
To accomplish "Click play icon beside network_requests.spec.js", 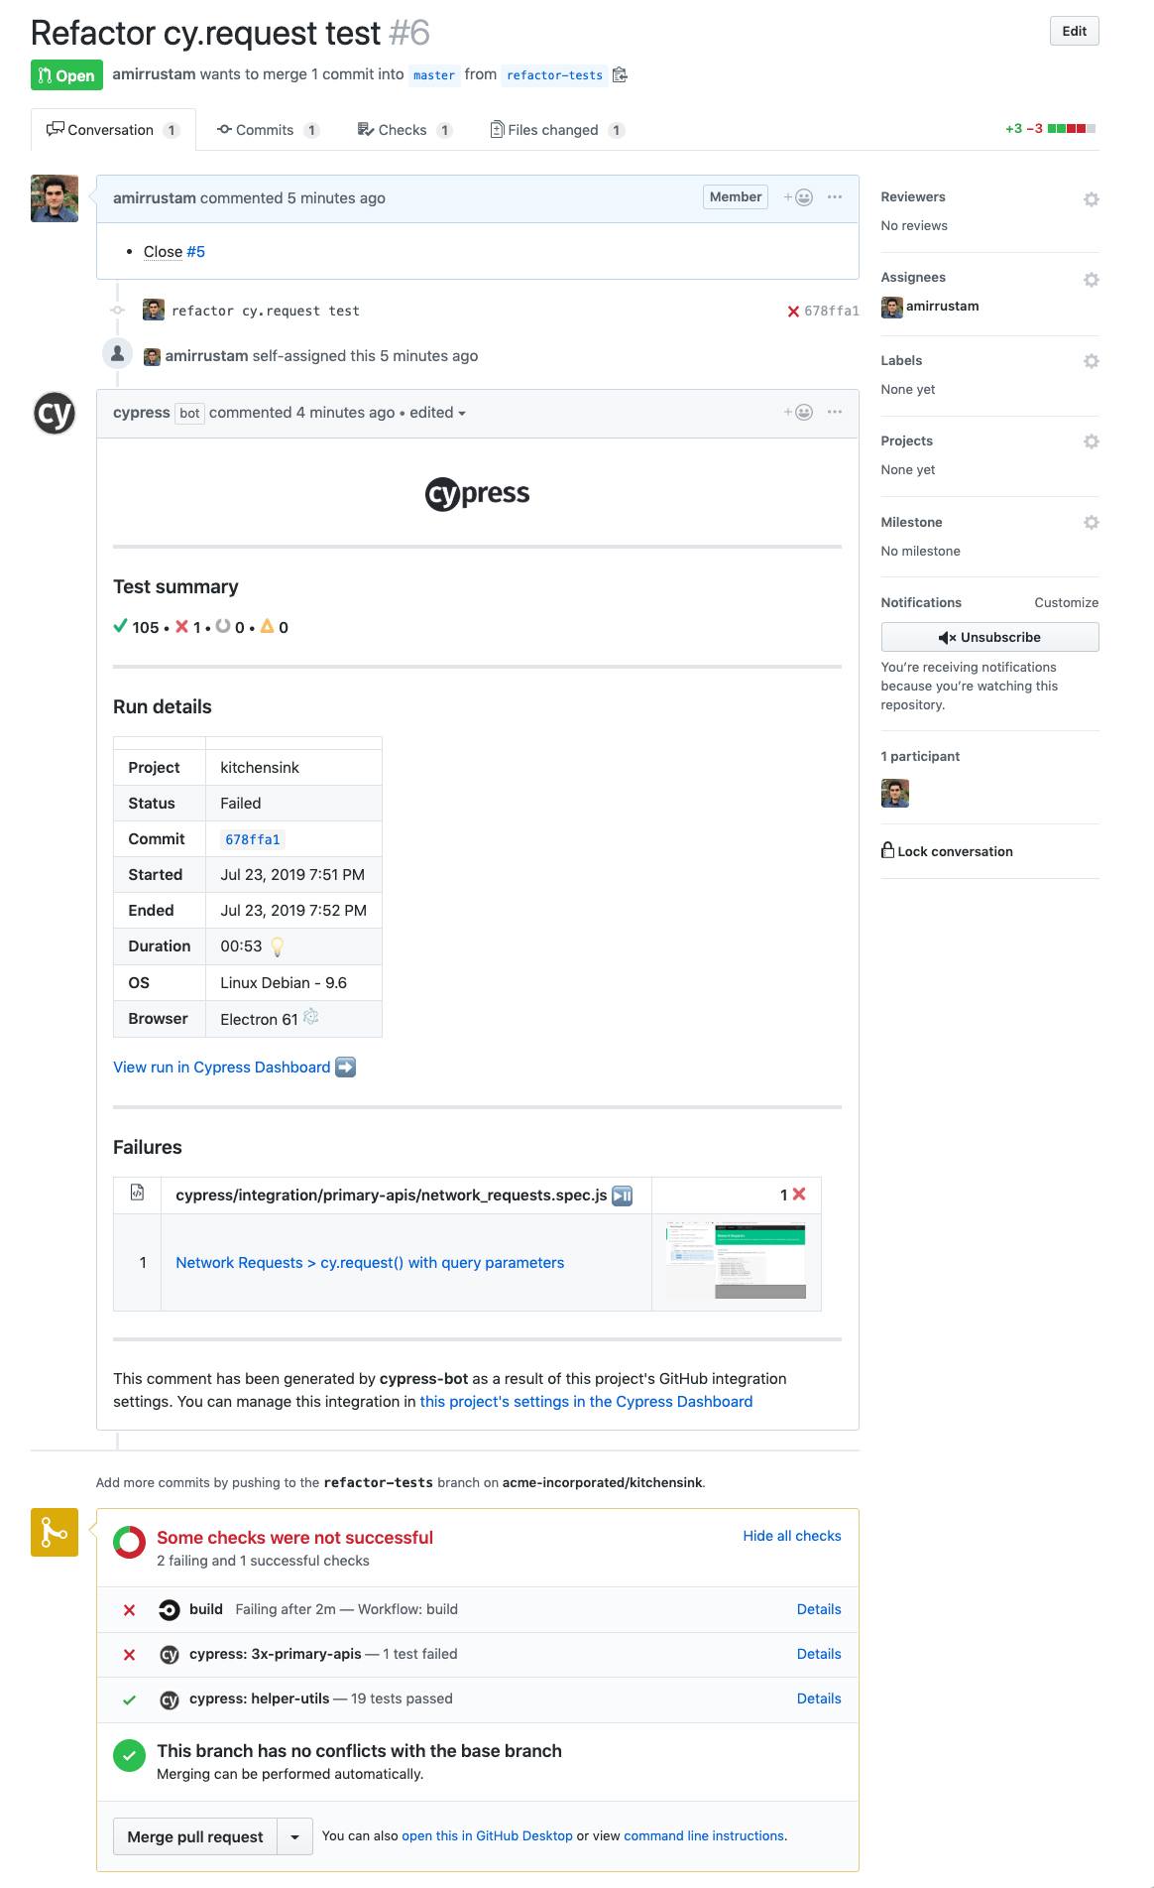I will tap(623, 1196).
